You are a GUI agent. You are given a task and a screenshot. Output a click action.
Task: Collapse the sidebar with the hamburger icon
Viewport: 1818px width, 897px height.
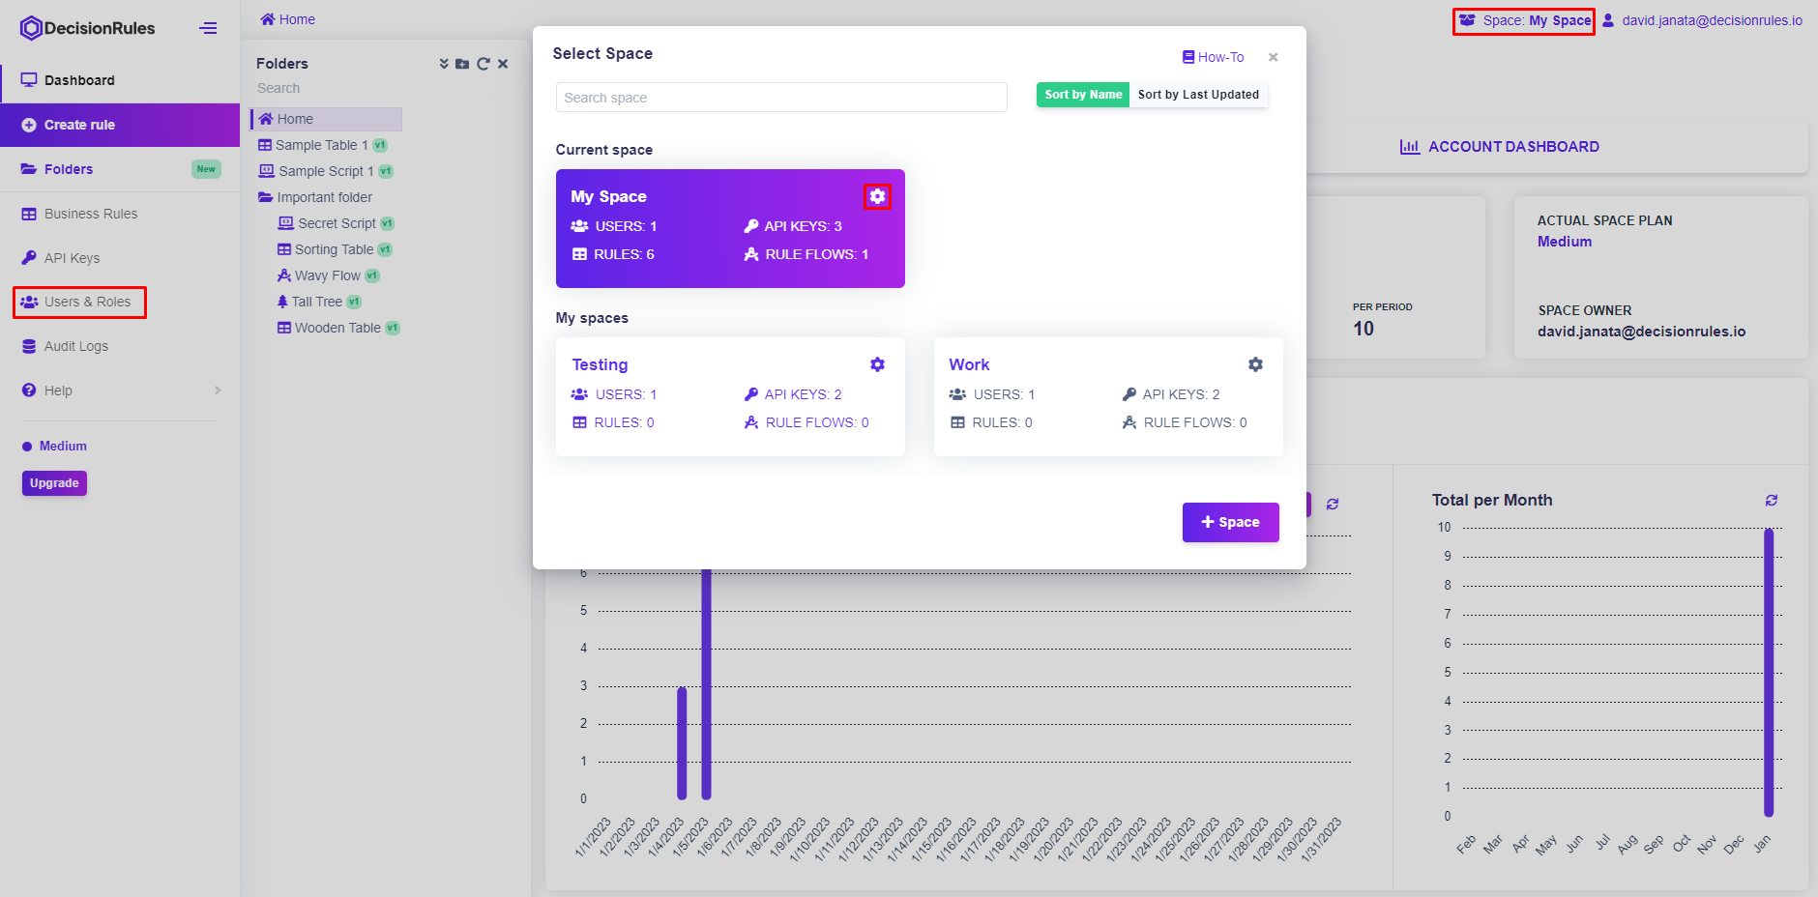coord(208,28)
